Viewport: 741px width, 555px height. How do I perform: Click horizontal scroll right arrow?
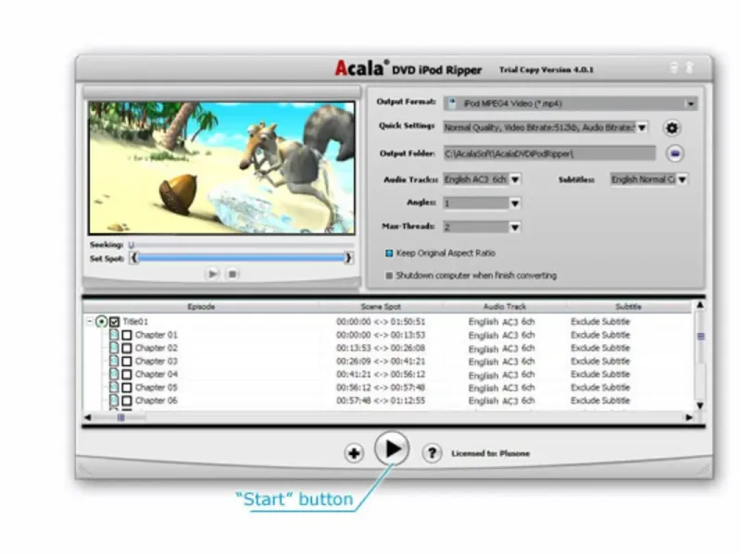click(689, 418)
